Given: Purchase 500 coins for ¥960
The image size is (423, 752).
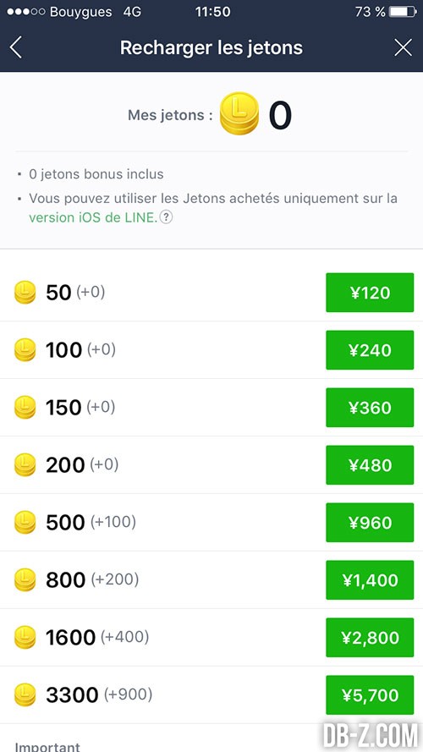Looking at the screenshot, I should tap(370, 523).
